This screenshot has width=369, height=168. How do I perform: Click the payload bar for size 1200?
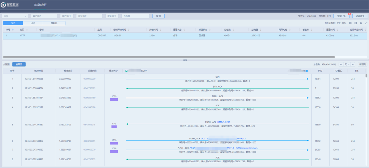tap(114, 143)
